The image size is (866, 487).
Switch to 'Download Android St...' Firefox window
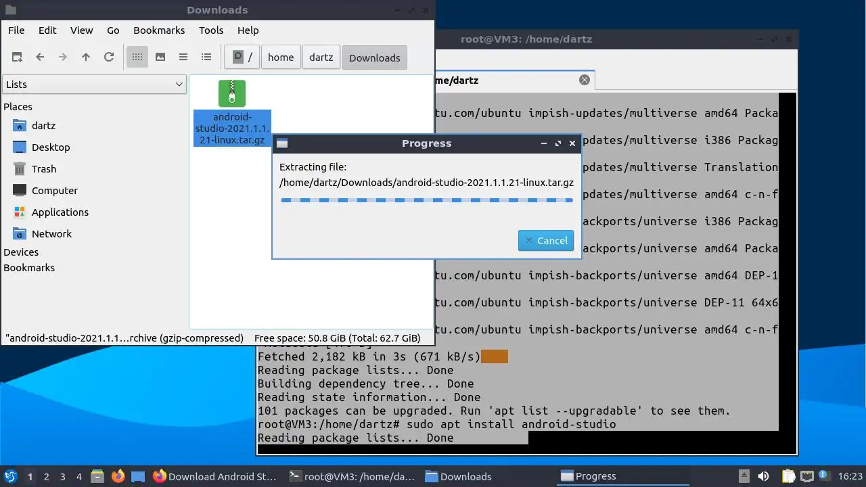pos(215,476)
